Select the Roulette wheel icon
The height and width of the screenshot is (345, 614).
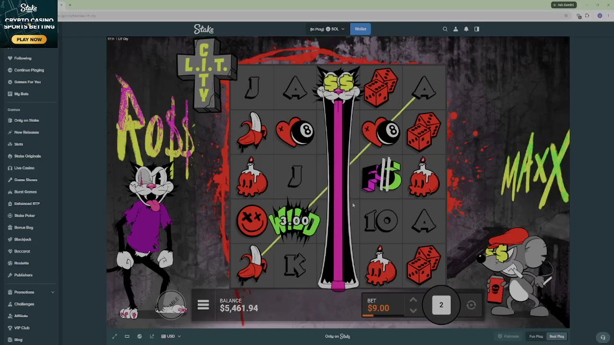(10, 263)
